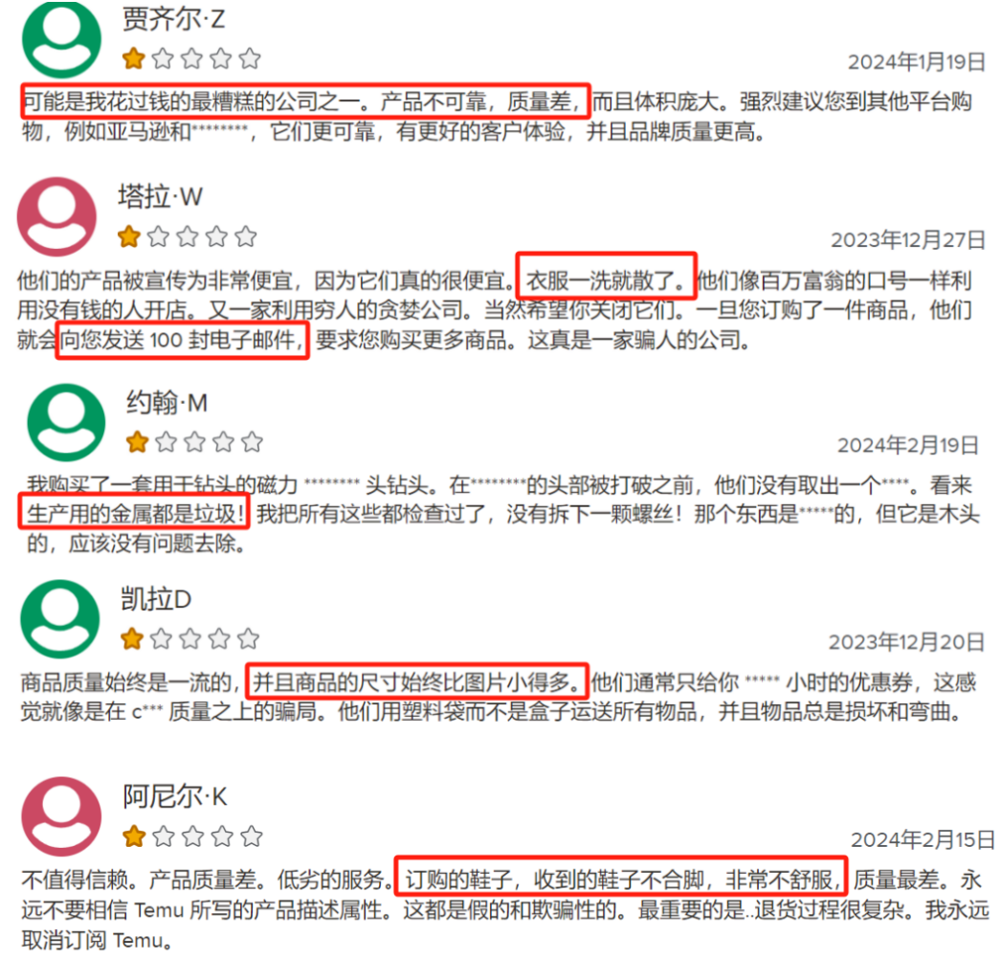Click the review date 2024年1月19日

916,62
